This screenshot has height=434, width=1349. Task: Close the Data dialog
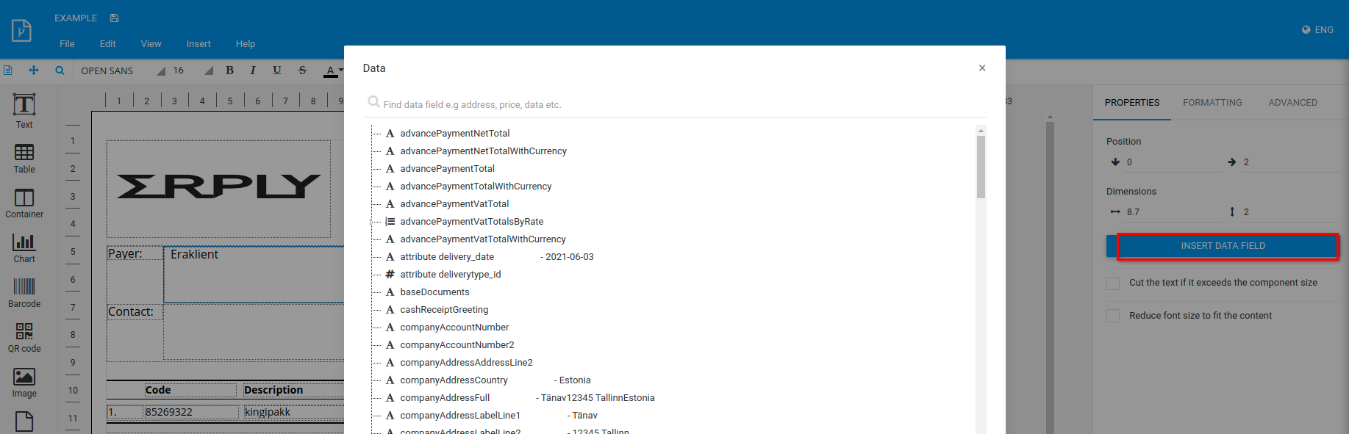click(x=982, y=68)
